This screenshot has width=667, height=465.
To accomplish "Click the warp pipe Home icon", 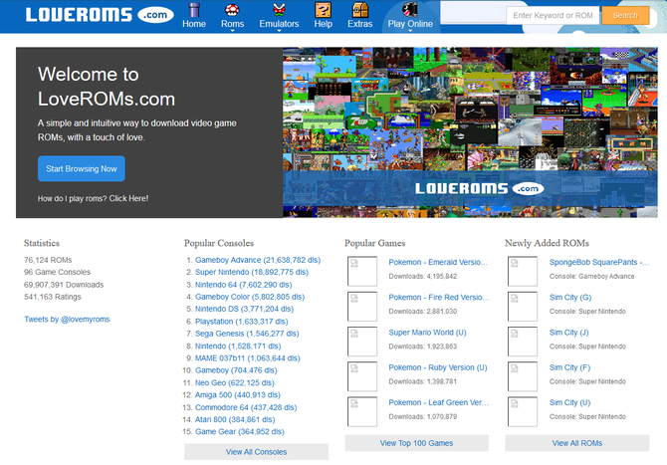I will (194, 9).
